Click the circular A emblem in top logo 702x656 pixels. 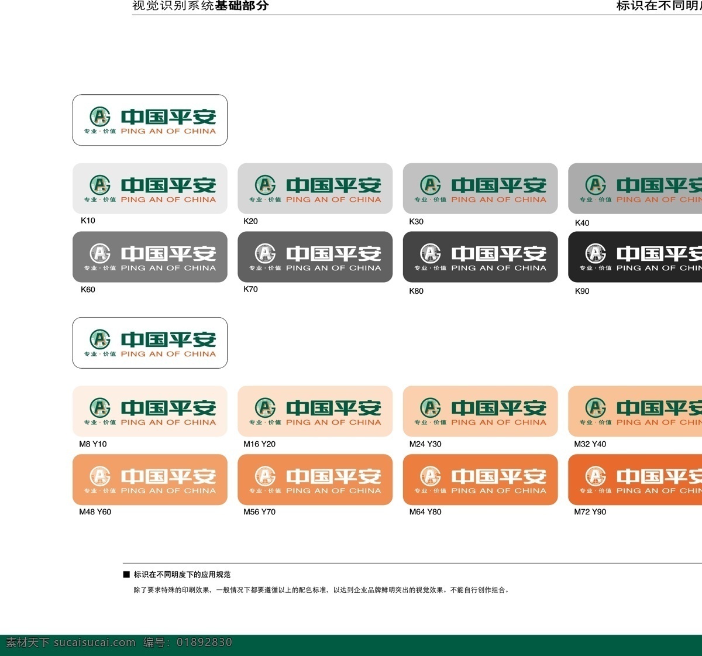(100, 116)
